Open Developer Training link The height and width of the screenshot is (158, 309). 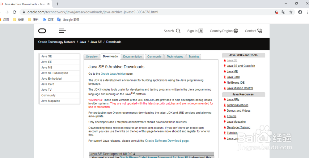click(x=239, y=127)
